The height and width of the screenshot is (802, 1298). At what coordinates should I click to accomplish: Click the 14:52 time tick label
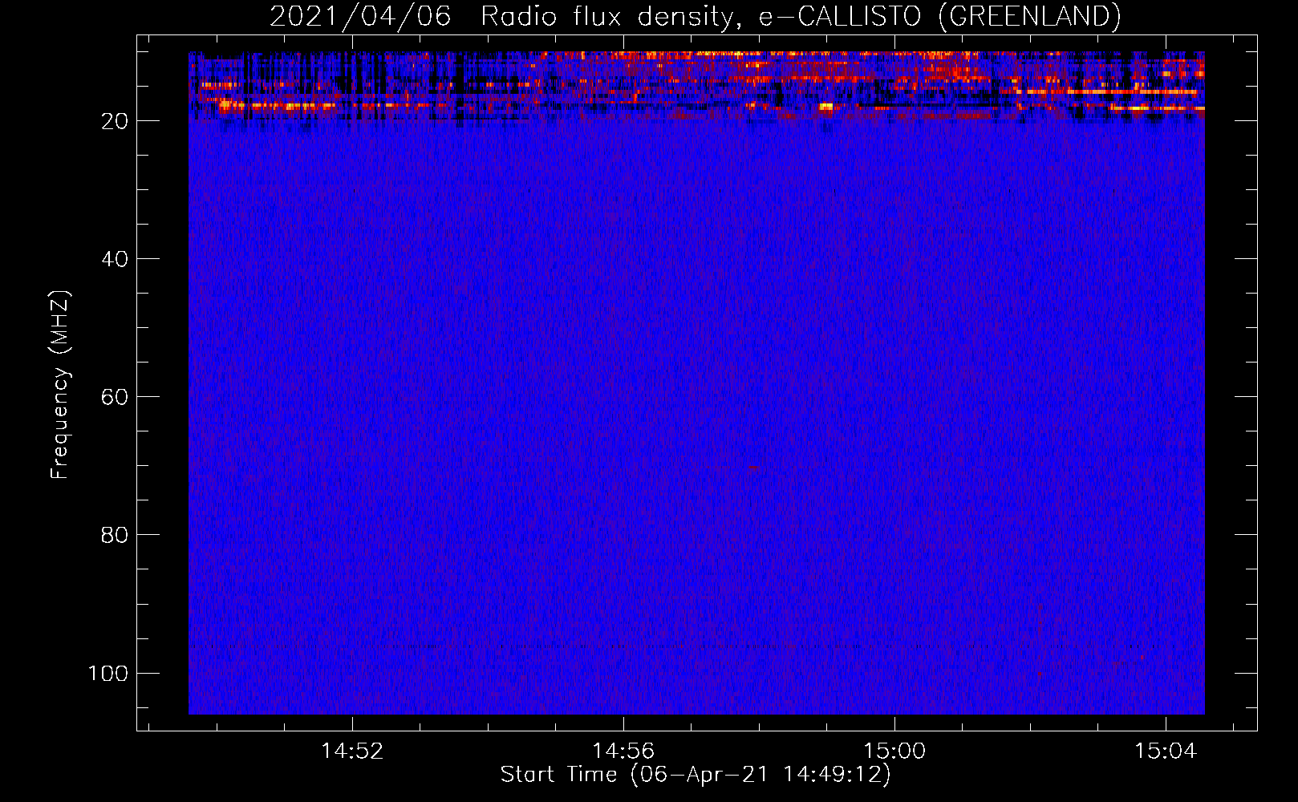352,751
